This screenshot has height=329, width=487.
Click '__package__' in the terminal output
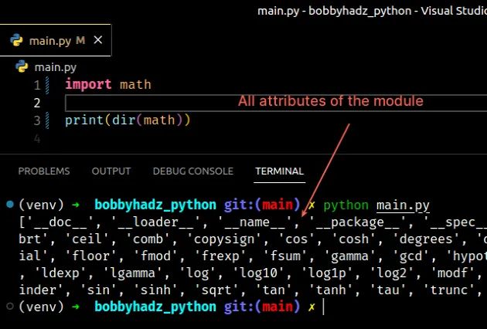[x=357, y=222]
